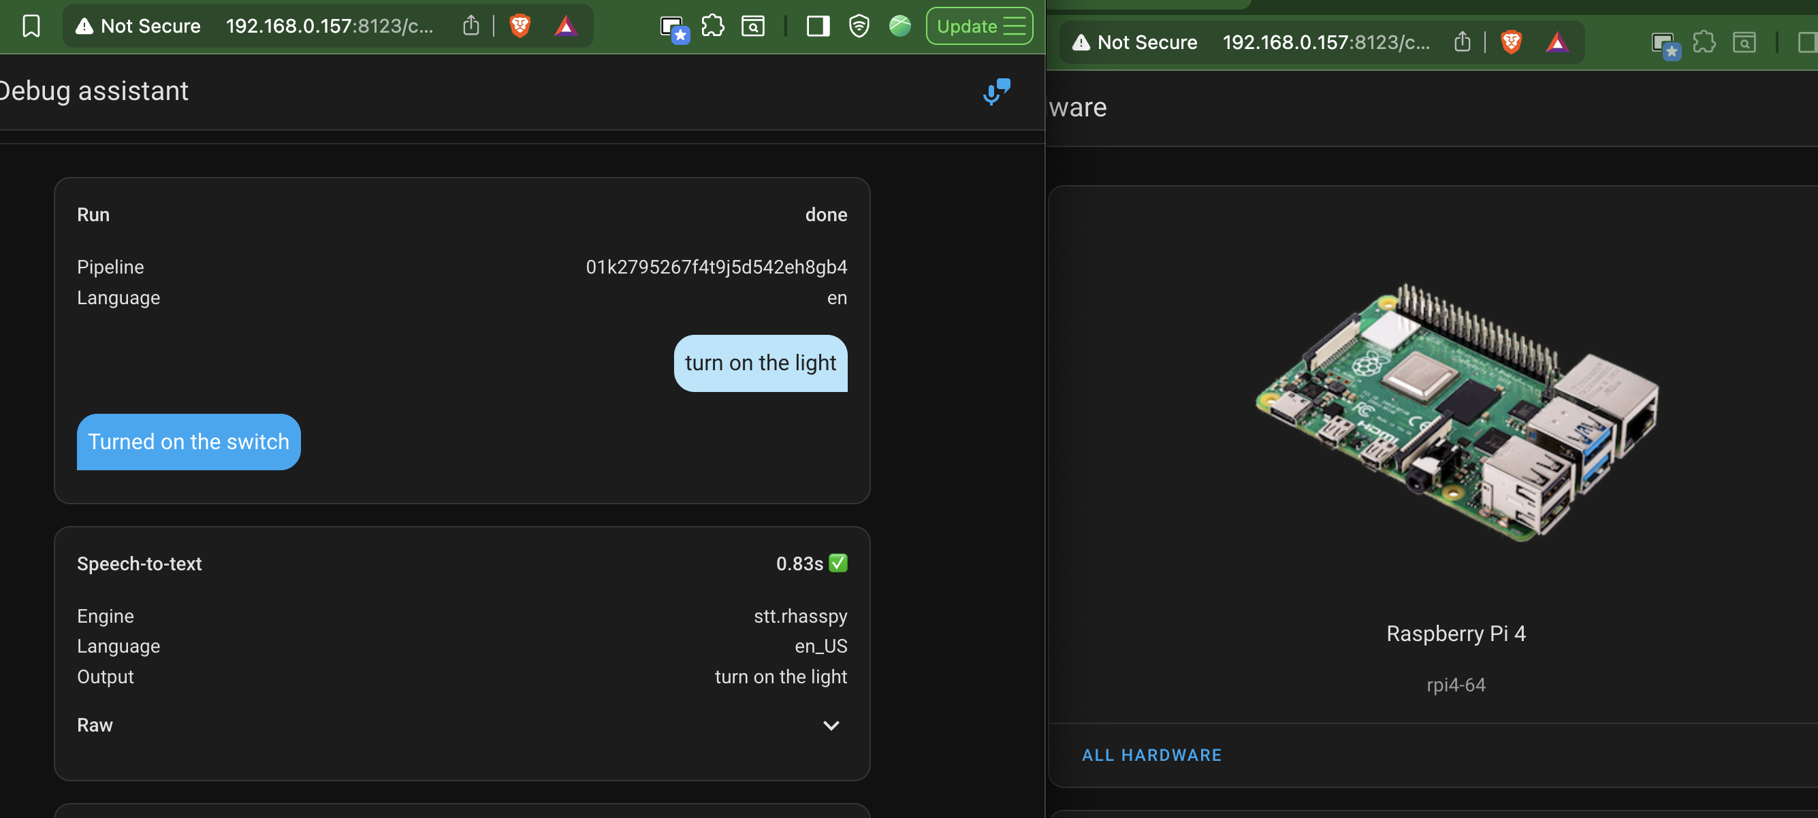Viewport: 1818px width, 818px height.
Task: Click the Raspberry Pi 4 board image
Action: pos(1456,413)
